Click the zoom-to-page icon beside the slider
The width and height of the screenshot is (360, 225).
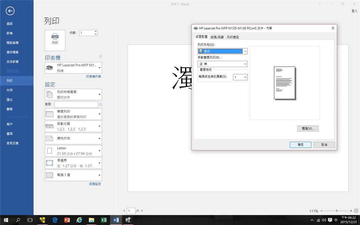pyautogui.click(x=356, y=211)
